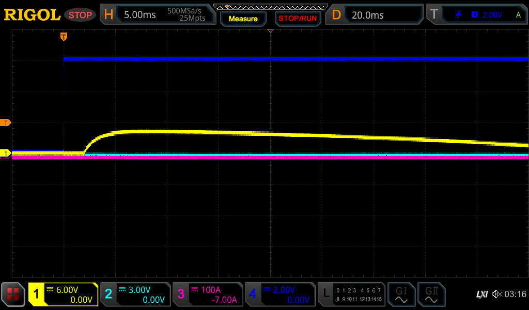Click the red STOP status indicator
Image resolution: width=529 pixels, height=310 pixels.
pyautogui.click(x=80, y=15)
